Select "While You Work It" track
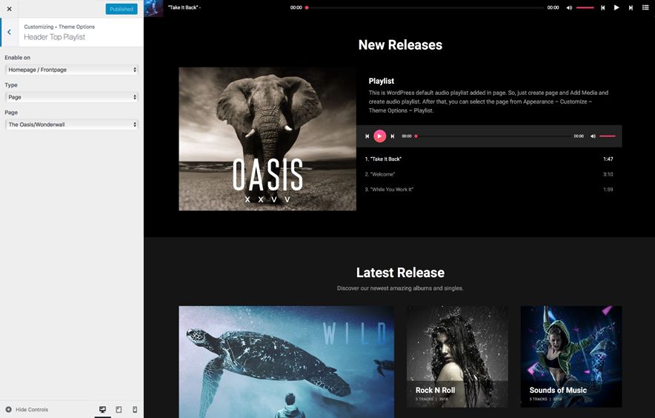Viewport: 655px width, 418px height. 389,190
